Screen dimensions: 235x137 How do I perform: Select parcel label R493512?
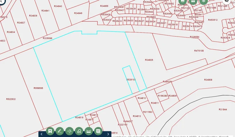pyautogui.click(x=213, y=20)
